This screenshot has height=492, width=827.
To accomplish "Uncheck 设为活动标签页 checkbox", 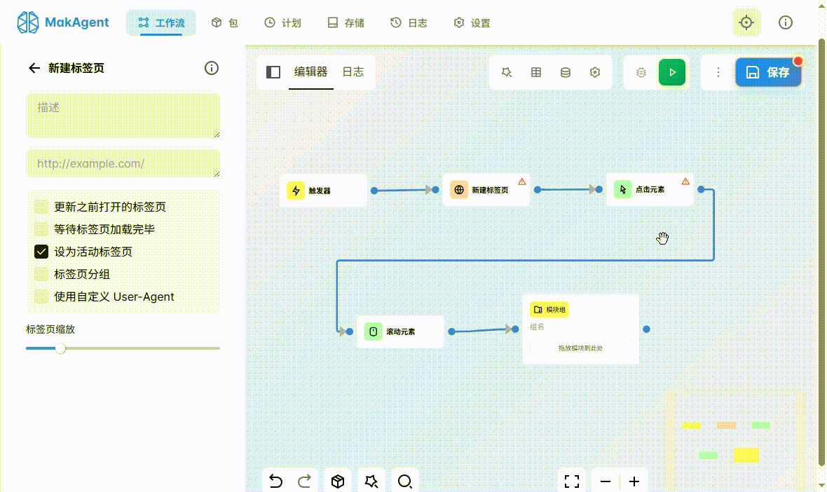I will [41, 252].
